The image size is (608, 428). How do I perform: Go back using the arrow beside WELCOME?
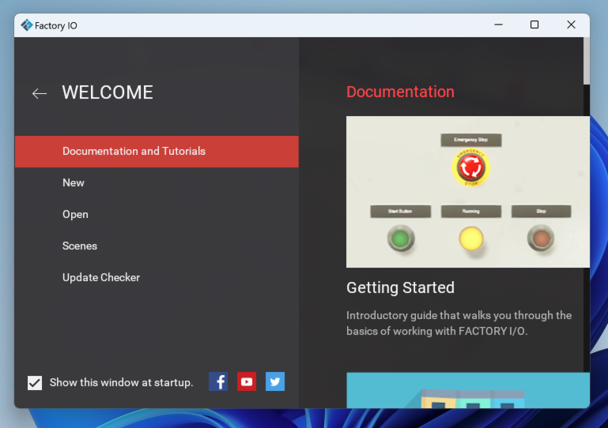point(40,93)
